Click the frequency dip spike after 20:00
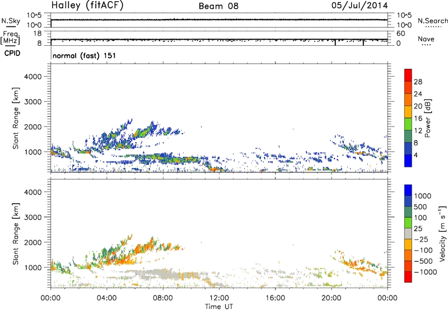 [335, 42]
